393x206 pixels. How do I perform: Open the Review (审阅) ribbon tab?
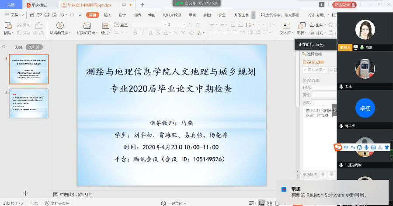[192, 15]
